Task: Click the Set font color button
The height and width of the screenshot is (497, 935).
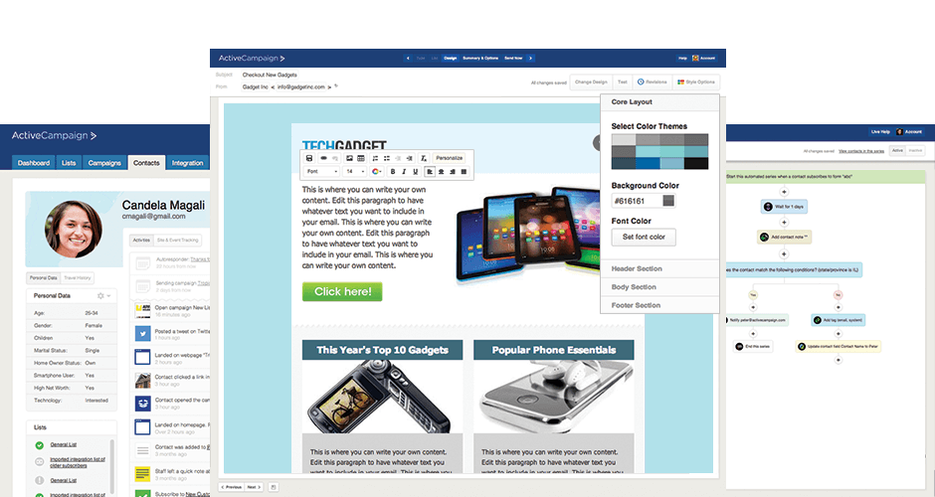Action: click(644, 238)
